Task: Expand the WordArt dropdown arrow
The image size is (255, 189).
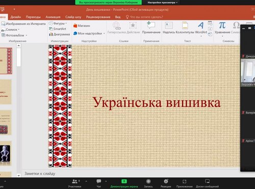Action: (x=201, y=36)
